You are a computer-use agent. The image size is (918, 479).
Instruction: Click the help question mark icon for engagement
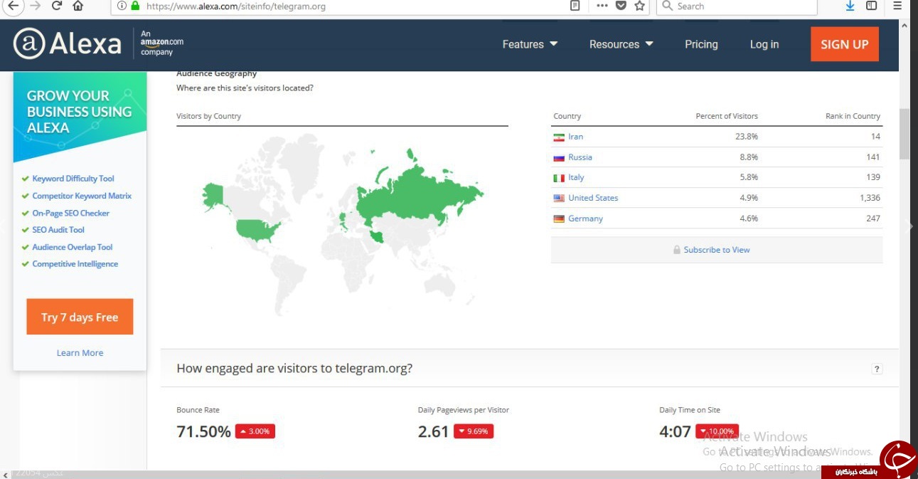point(877,369)
